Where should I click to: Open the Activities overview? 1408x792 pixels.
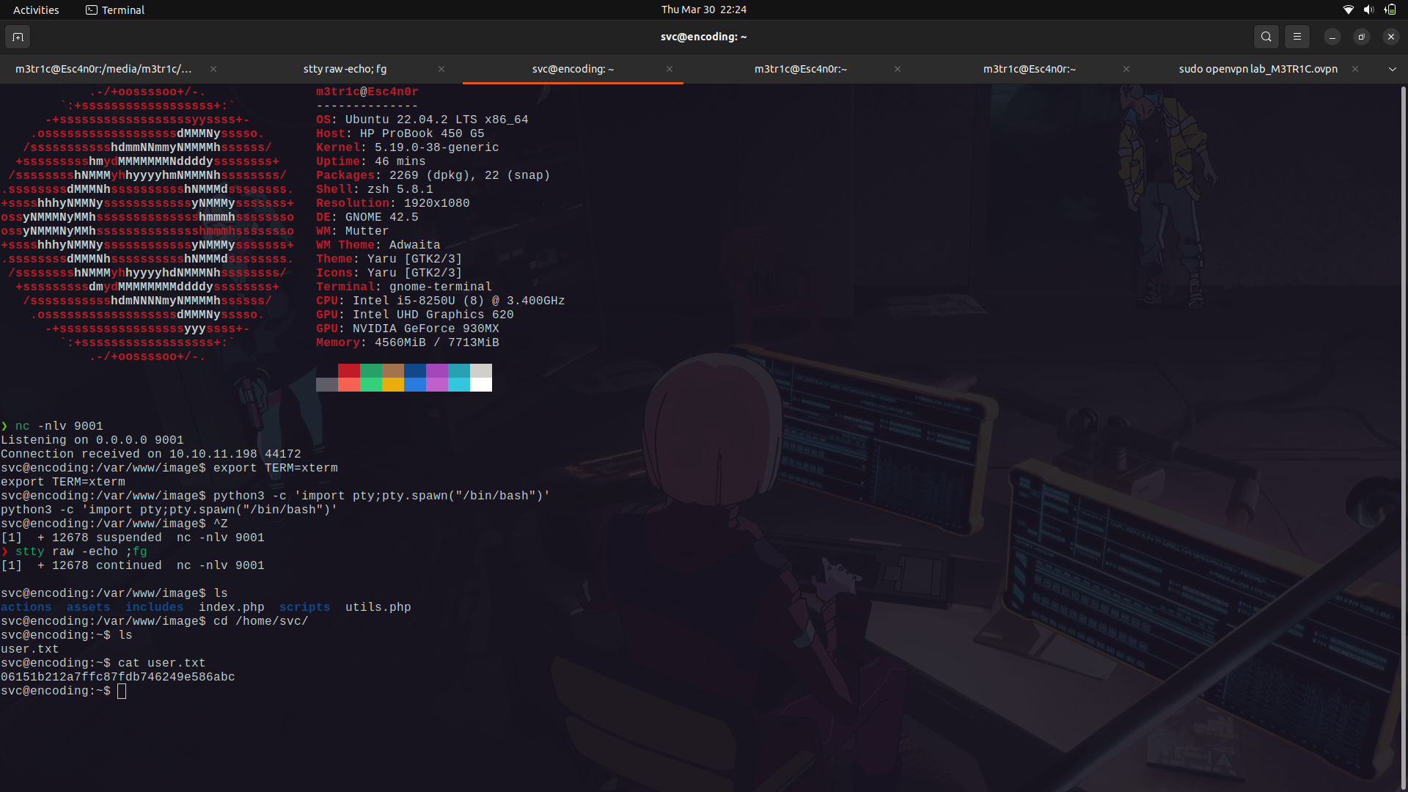[x=35, y=10]
